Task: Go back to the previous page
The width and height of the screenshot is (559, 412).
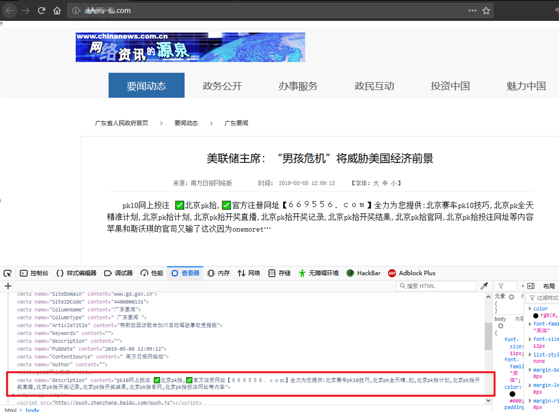Action: (9, 10)
